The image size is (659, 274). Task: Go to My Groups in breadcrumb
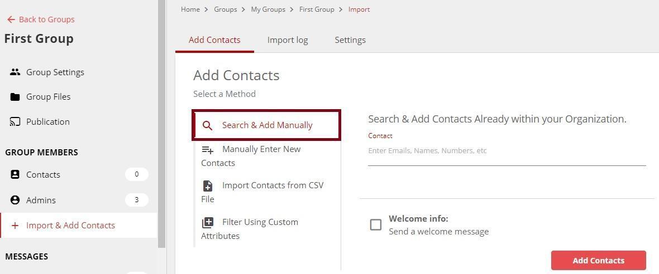click(x=268, y=9)
